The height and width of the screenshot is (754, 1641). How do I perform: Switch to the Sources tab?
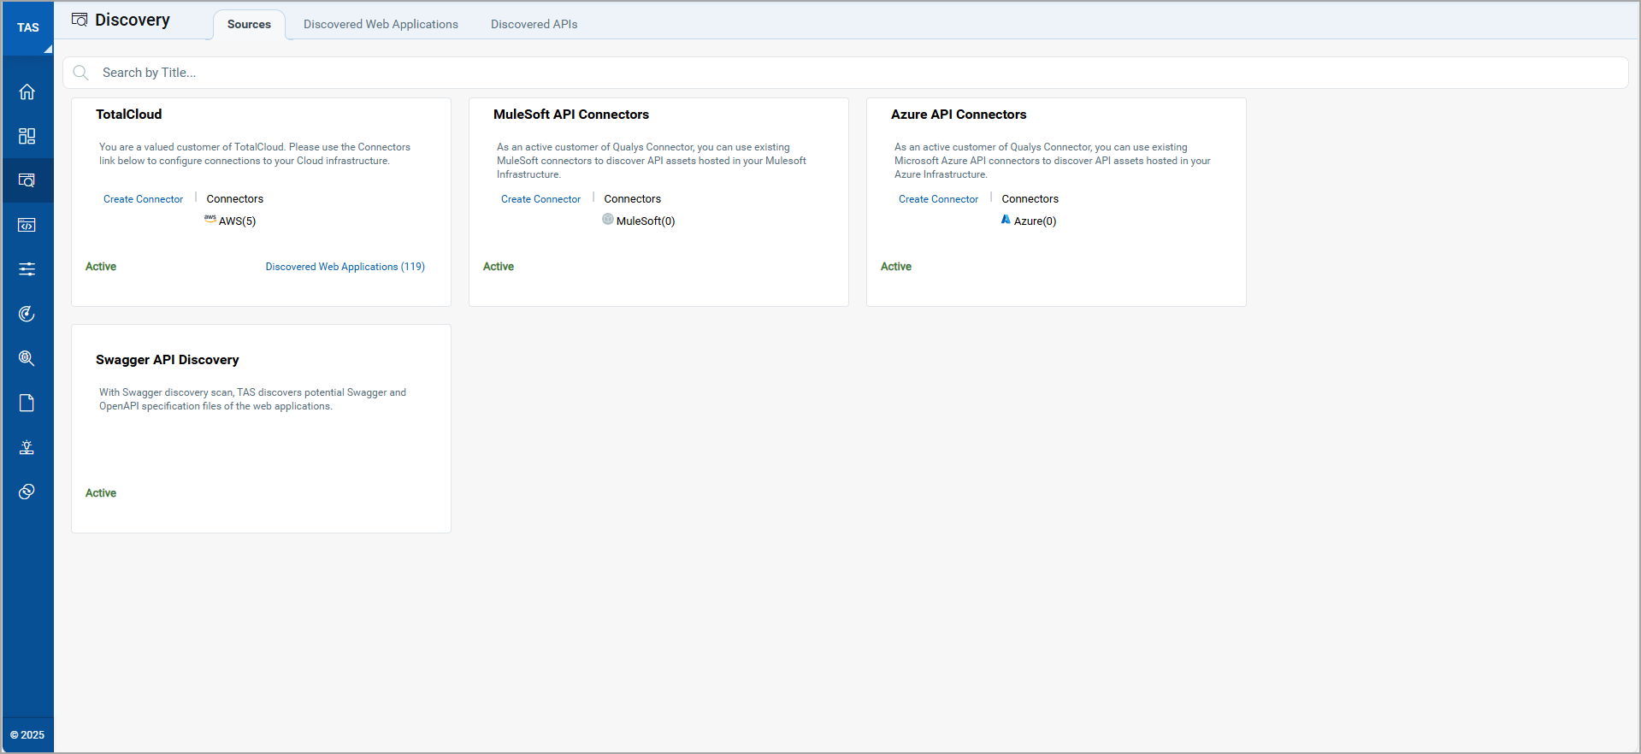tap(249, 24)
